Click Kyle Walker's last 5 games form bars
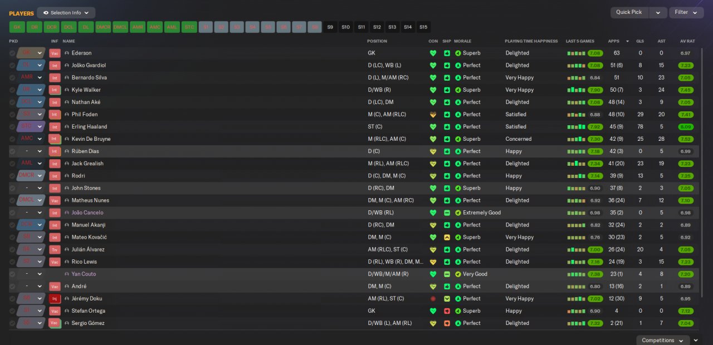The height and width of the screenshot is (345, 713). click(577, 90)
